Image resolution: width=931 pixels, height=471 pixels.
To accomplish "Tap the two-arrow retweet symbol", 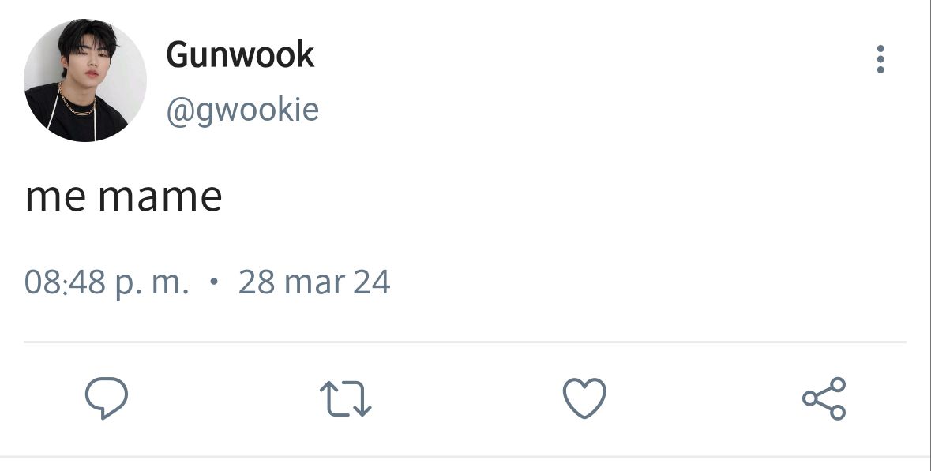I will coord(346,398).
